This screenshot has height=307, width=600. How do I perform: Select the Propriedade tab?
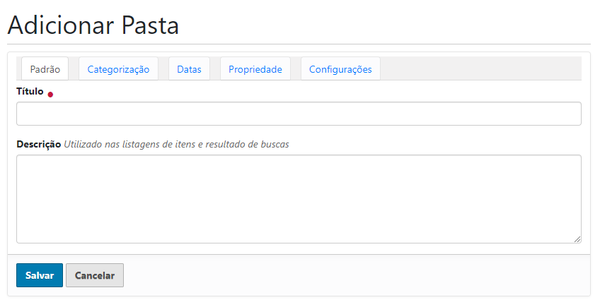click(255, 69)
